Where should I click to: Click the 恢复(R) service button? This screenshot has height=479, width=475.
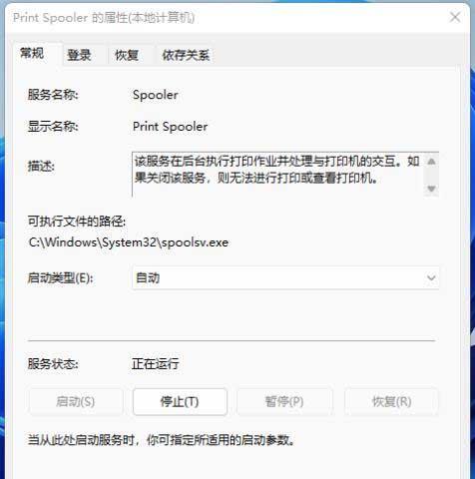click(391, 401)
